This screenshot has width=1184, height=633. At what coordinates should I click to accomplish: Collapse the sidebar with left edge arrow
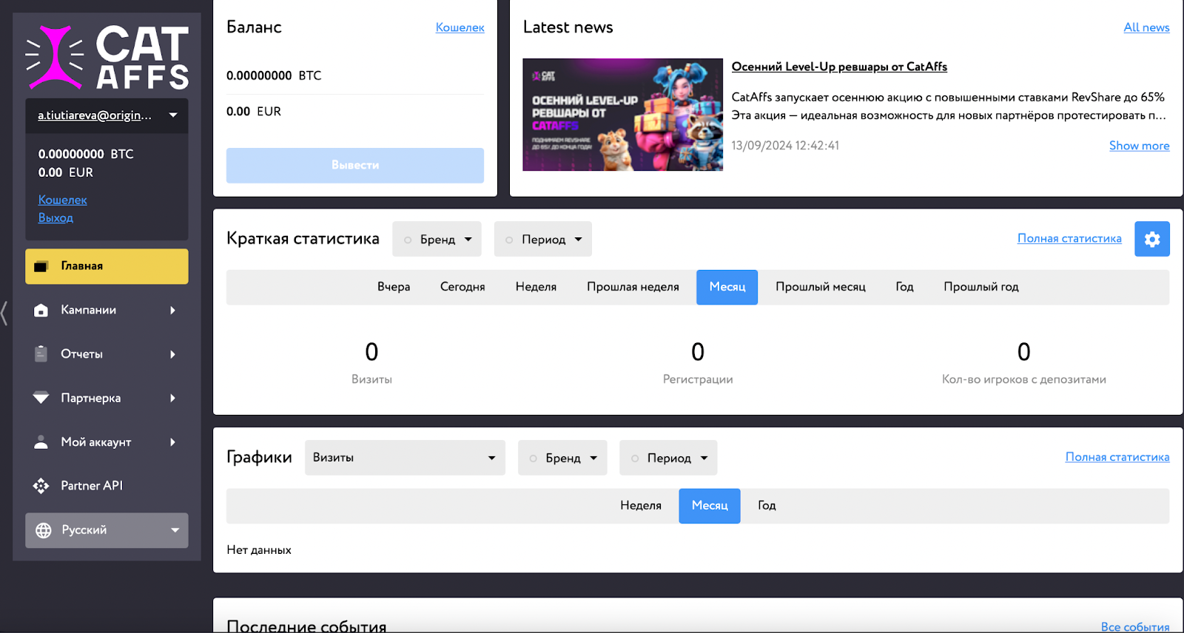coord(4,313)
